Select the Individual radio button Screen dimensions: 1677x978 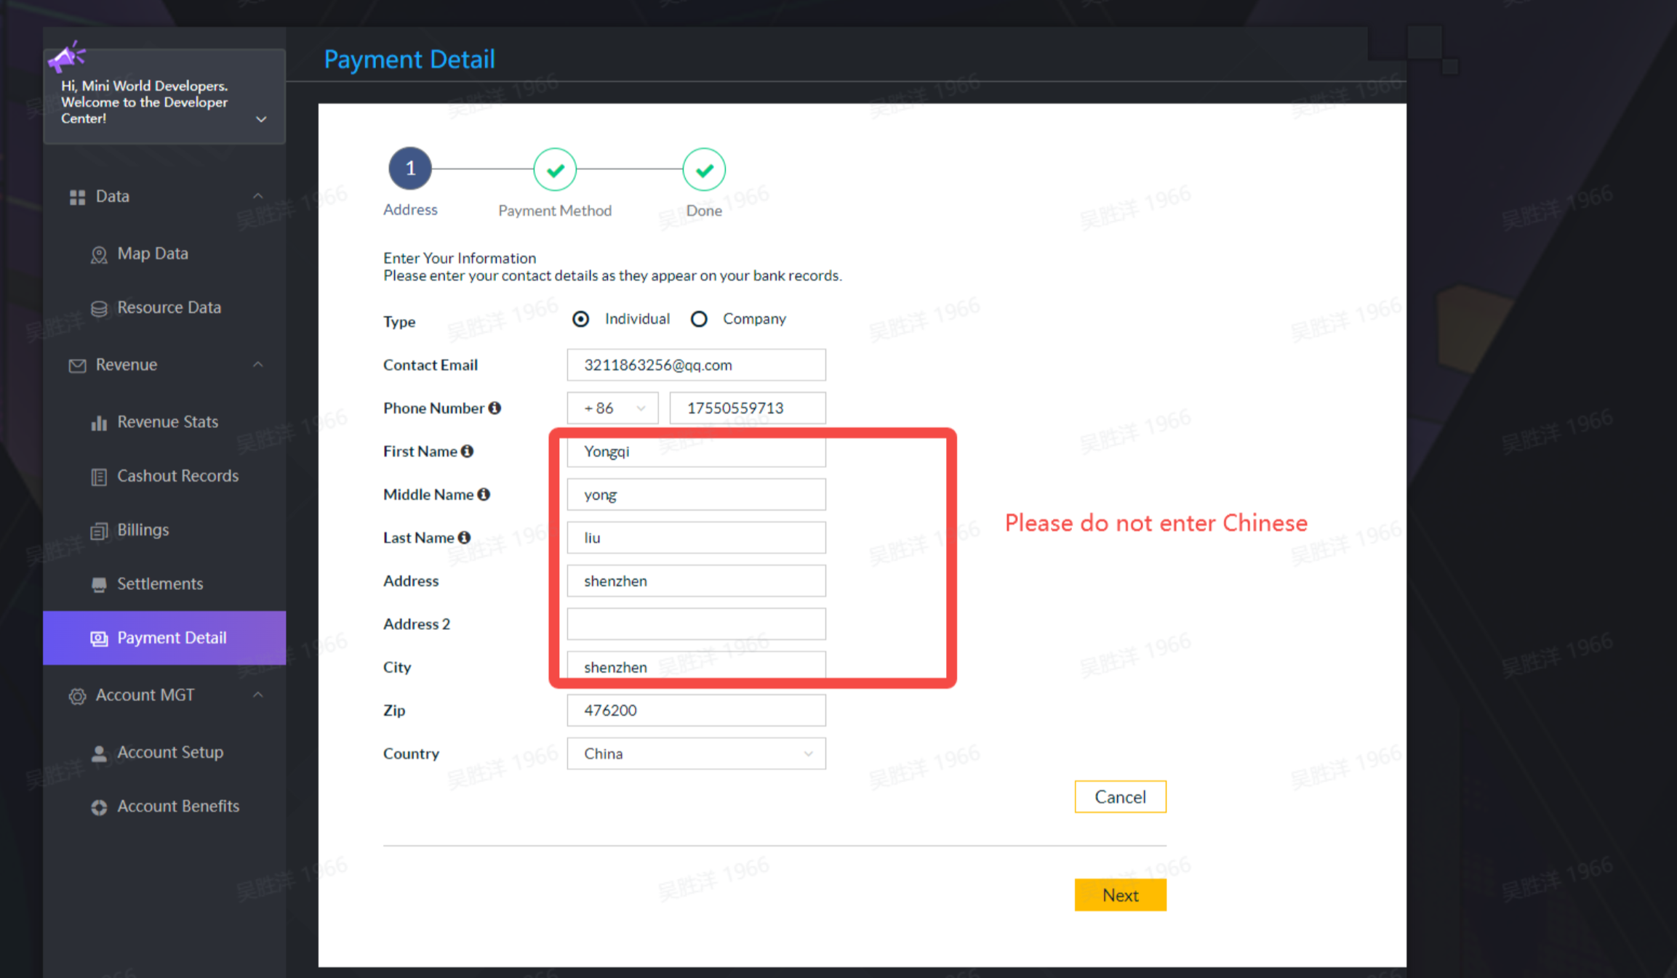click(580, 319)
